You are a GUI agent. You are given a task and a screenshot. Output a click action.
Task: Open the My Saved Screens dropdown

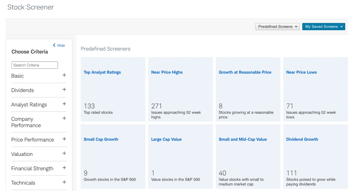point(324,26)
